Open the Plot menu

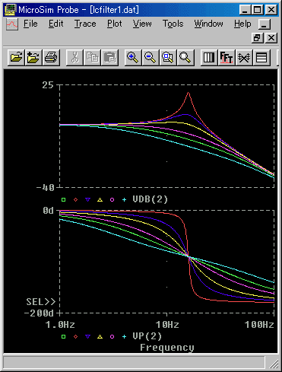click(x=115, y=24)
